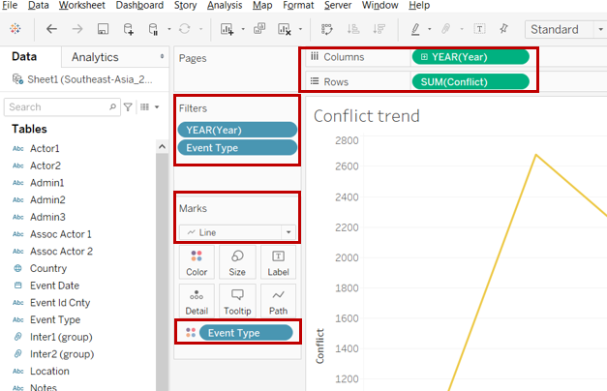Open the Color marks button
This screenshot has width=607, height=391.
pos(197,262)
